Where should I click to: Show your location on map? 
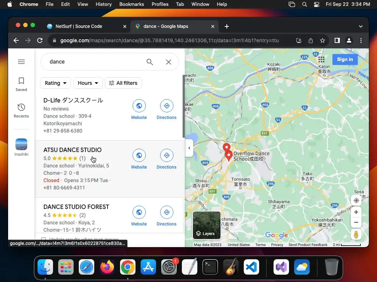tap(356, 200)
